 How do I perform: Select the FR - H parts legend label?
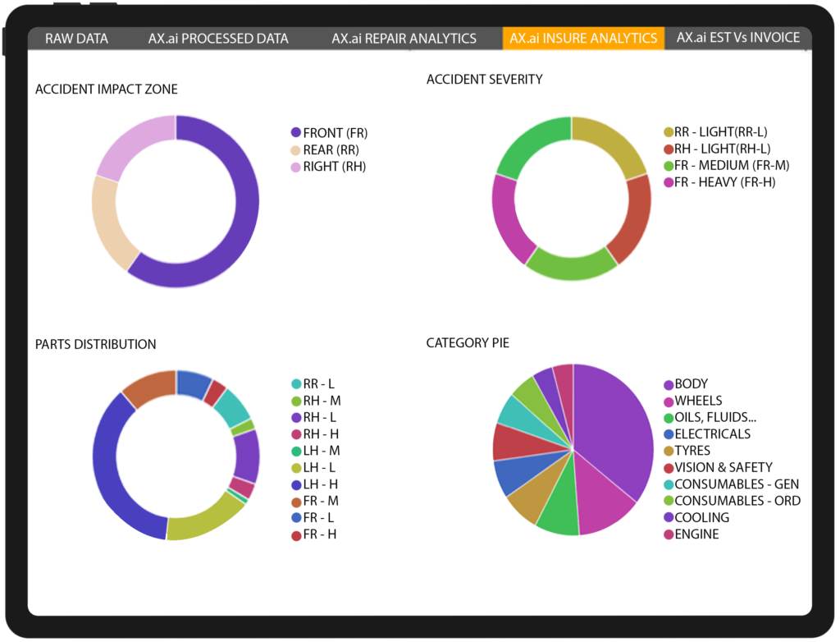pyautogui.click(x=320, y=534)
